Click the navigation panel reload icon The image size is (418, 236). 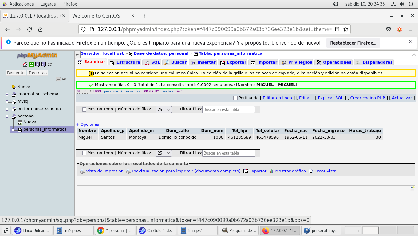50,65
